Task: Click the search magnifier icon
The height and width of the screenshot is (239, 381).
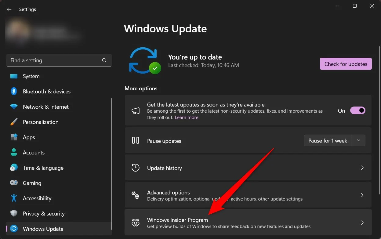Action: pyautogui.click(x=104, y=60)
